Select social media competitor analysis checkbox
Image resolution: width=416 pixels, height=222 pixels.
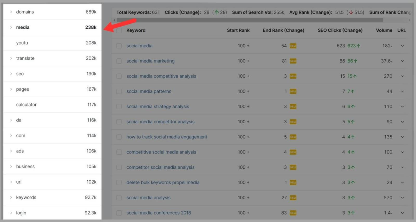[119, 122]
